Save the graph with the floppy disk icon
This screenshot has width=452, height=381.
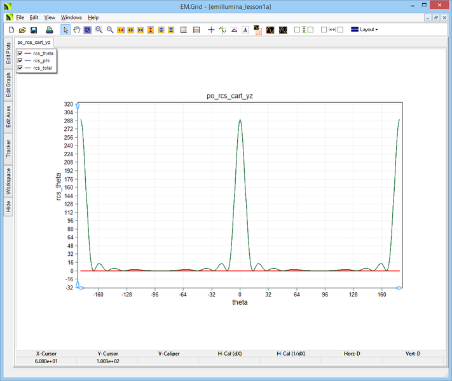click(x=34, y=30)
